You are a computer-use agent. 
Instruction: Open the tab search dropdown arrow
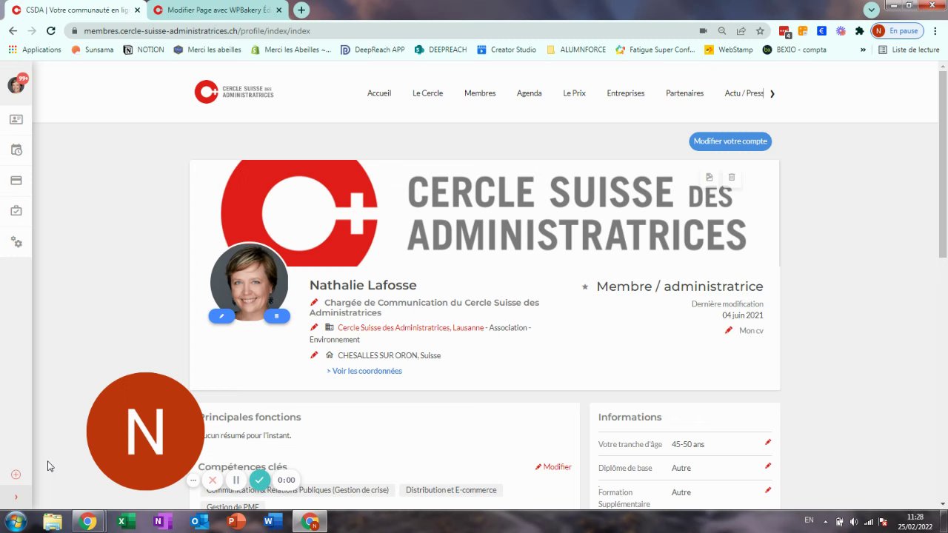point(872,10)
